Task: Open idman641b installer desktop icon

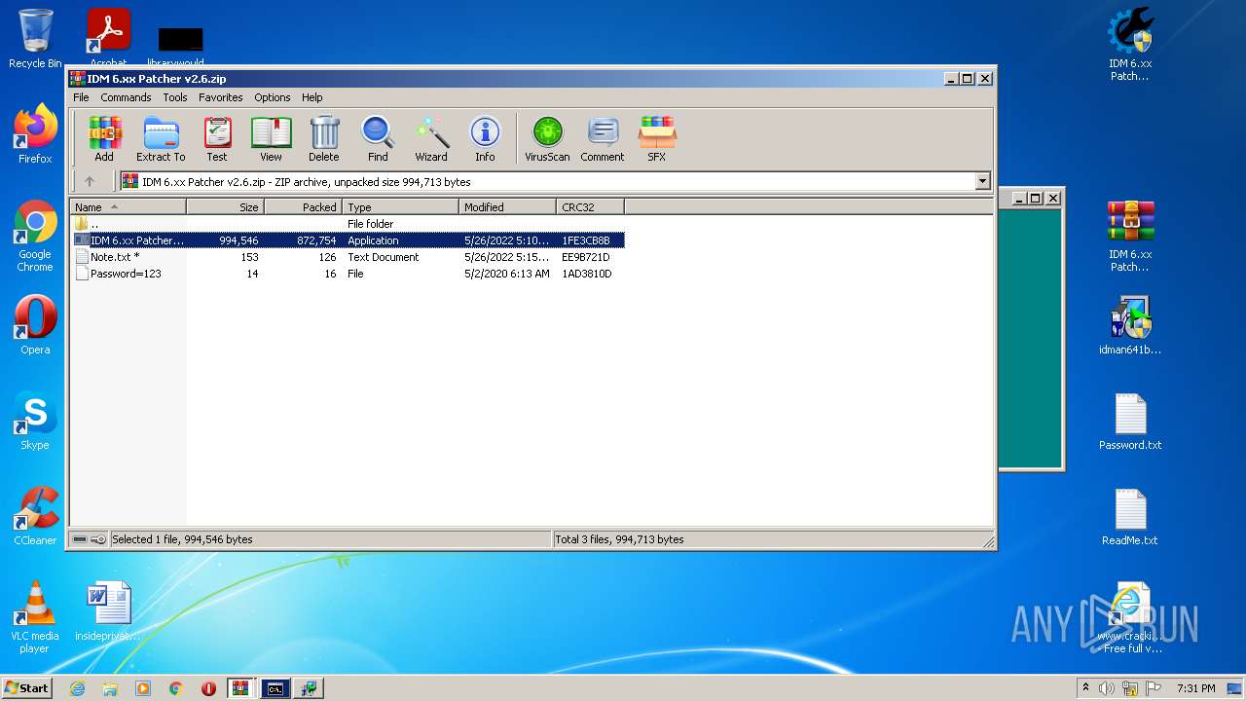Action: [x=1130, y=325]
